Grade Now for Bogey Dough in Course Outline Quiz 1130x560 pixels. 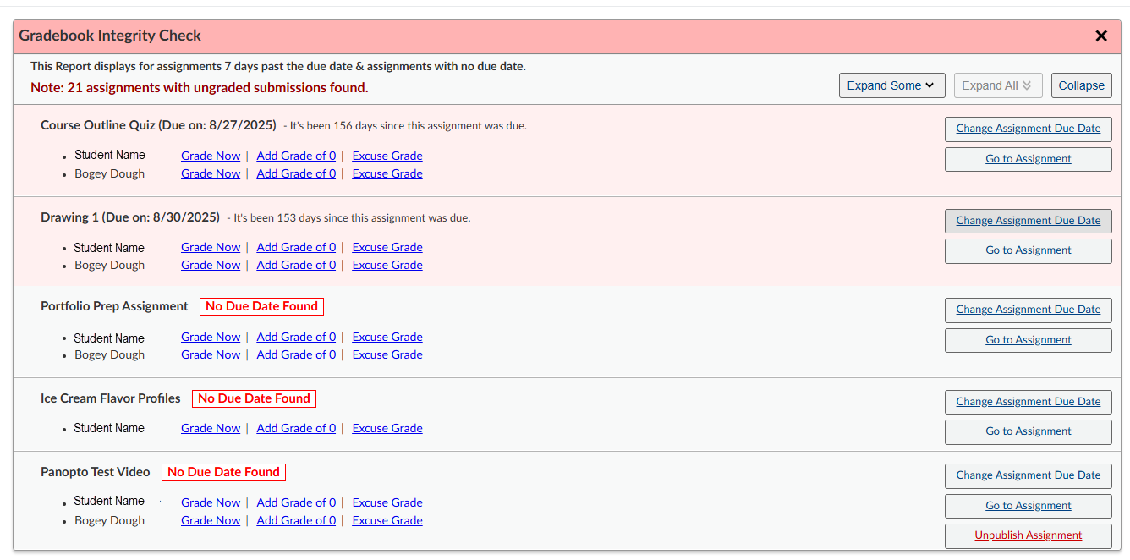[211, 173]
